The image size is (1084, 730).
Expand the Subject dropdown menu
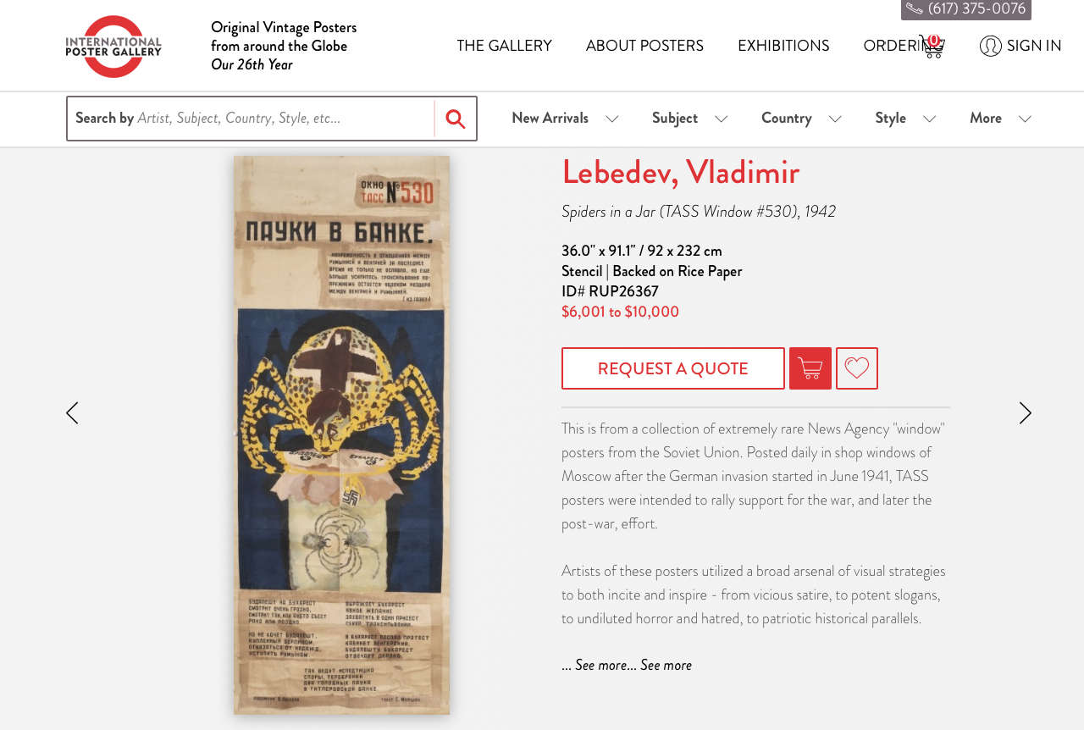tap(689, 119)
